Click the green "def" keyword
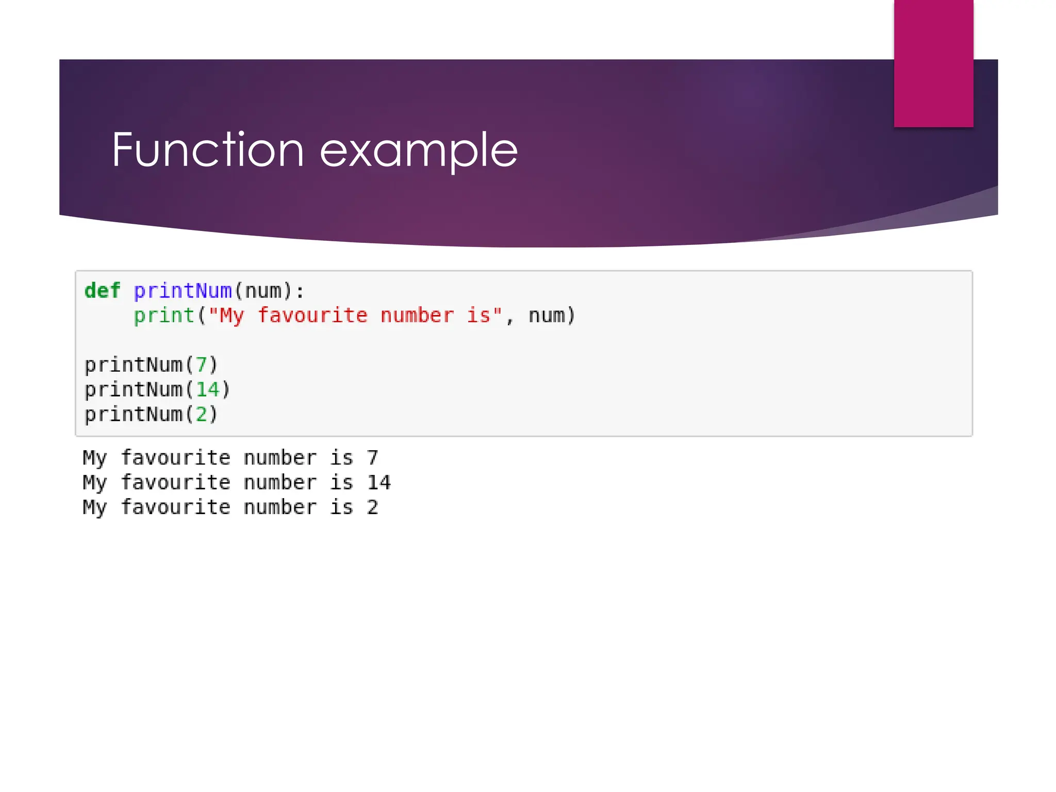 [x=102, y=291]
